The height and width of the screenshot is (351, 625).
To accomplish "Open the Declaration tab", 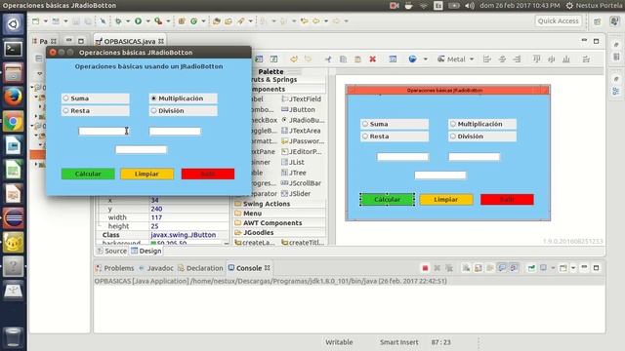I will [x=200, y=268].
